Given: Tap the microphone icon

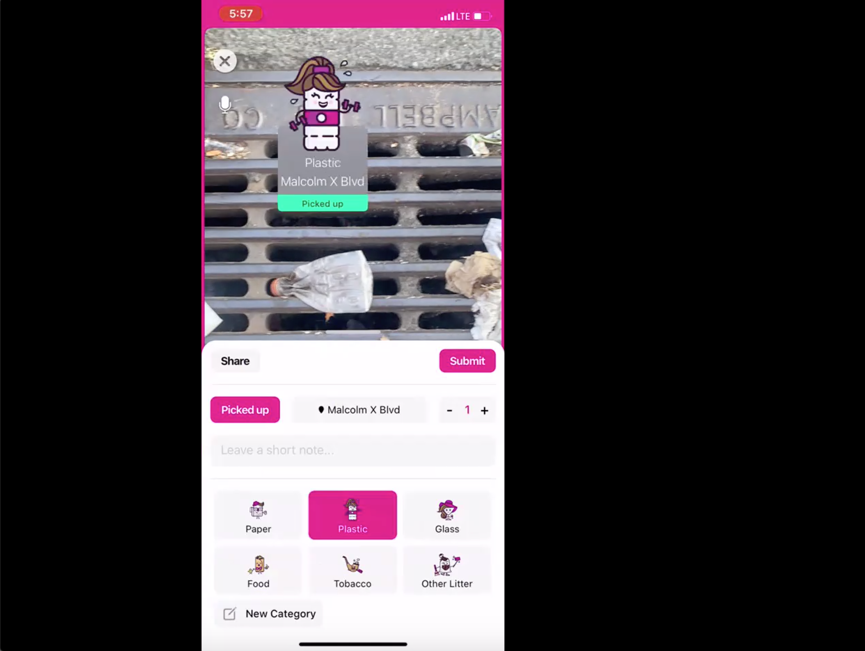Looking at the screenshot, I should (x=226, y=106).
